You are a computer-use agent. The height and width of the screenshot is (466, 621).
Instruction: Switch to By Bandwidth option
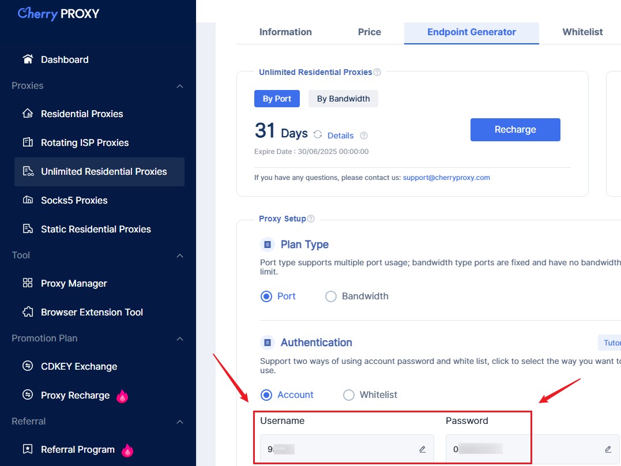[344, 99]
